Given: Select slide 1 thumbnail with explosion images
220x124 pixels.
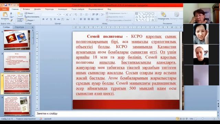Looking at the screenshot, I should tap(17, 40).
